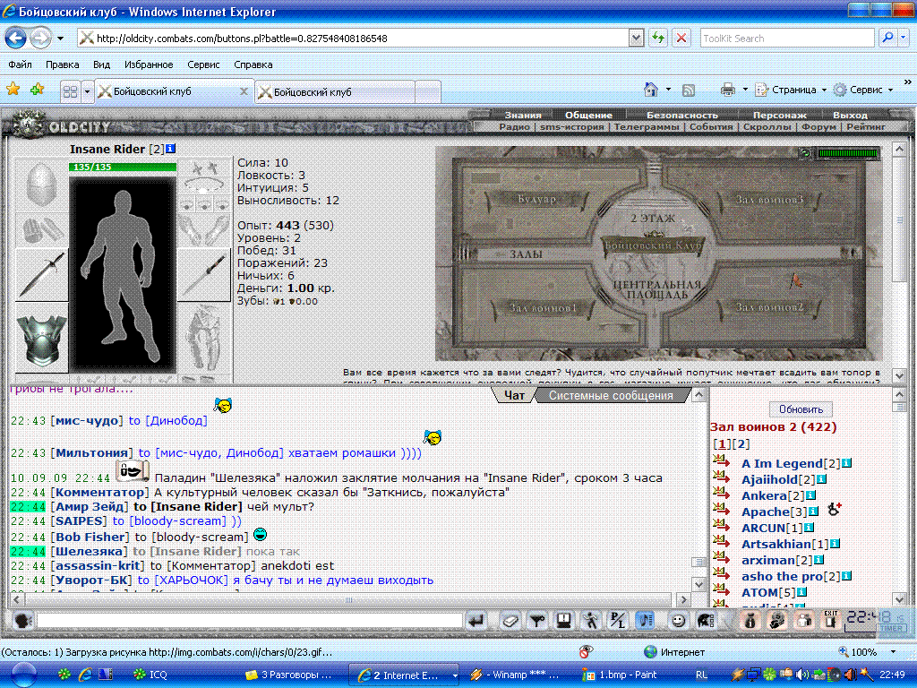The width and height of the screenshot is (917, 688).
Task: Click the left dagger weapon slot
Action: click(41, 275)
